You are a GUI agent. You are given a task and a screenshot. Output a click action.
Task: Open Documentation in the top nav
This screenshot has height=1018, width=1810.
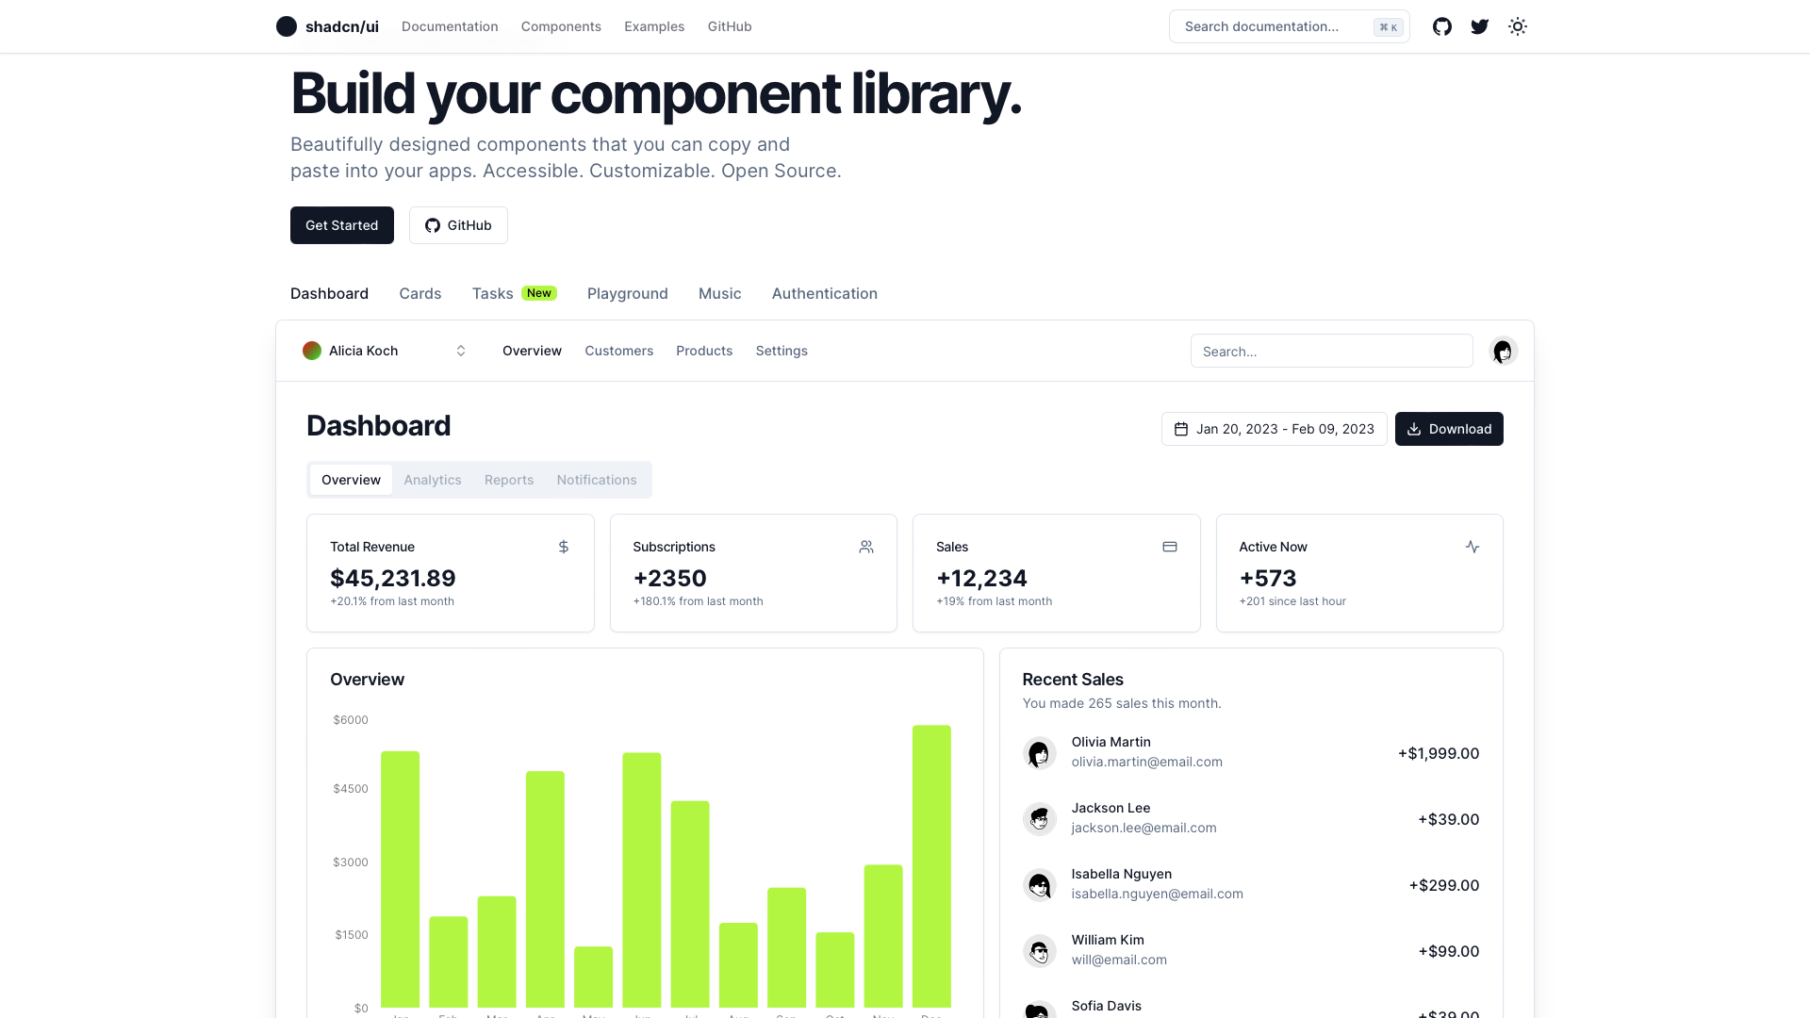pos(450,26)
